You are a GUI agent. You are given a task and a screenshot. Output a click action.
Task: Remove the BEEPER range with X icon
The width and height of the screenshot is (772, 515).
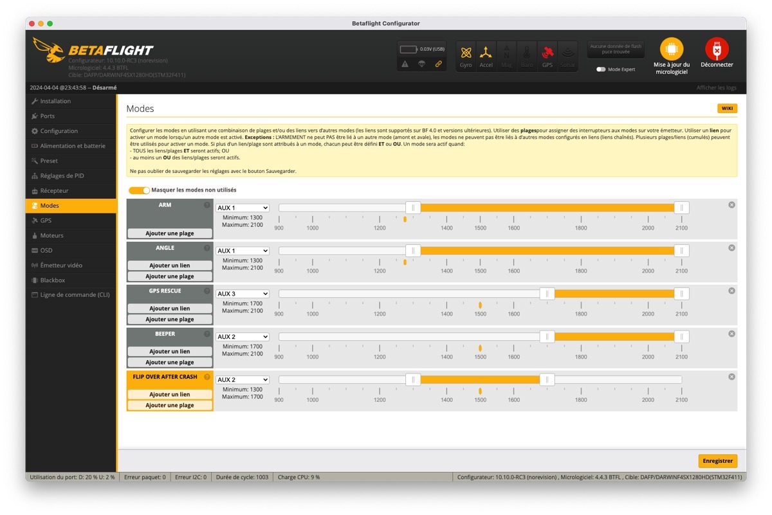click(x=731, y=334)
